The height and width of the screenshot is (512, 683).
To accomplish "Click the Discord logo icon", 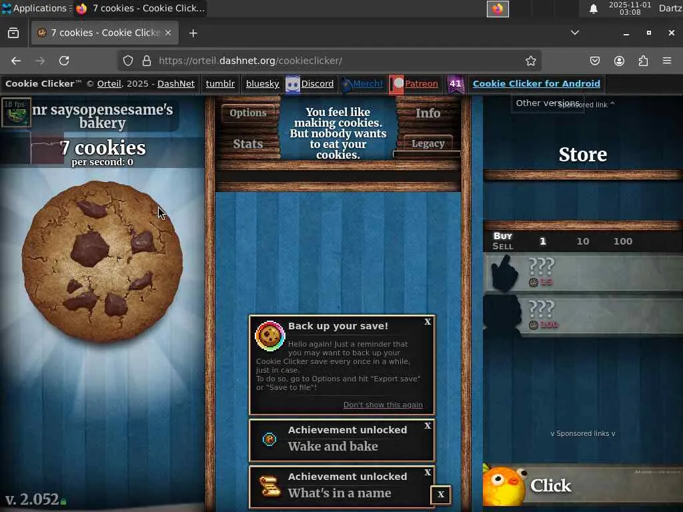I will click(293, 84).
